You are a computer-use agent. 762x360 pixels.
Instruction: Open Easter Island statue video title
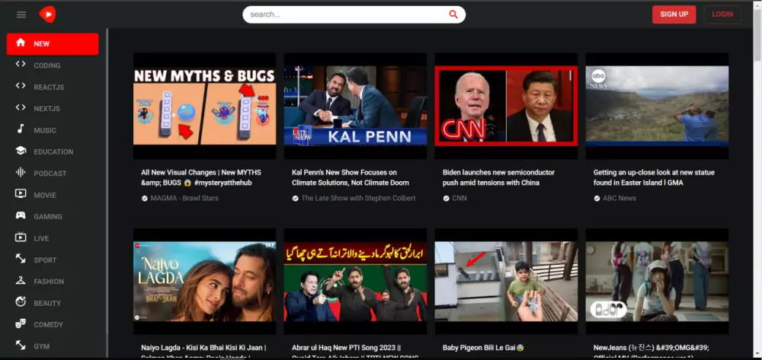(654, 177)
